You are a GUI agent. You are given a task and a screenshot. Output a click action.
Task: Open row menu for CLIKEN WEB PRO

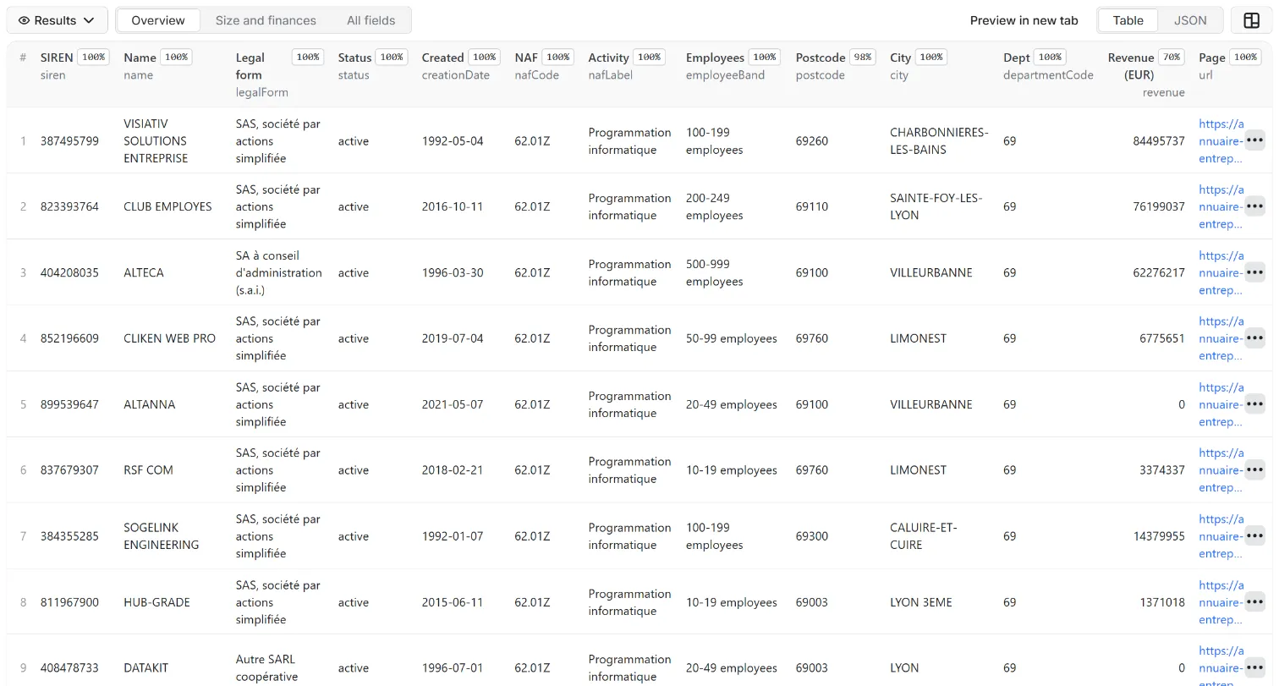click(1254, 338)
